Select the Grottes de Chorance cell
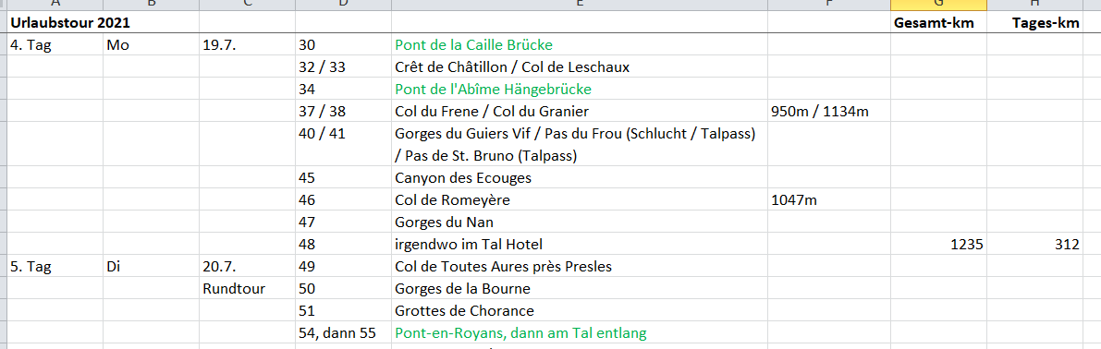This screenshot has width=1101, height=349. 580,310
